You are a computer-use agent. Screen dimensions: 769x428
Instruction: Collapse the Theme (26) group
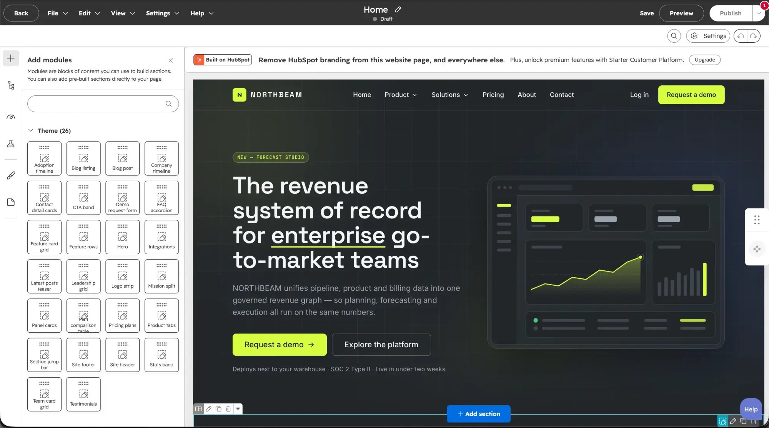[31, 131]
